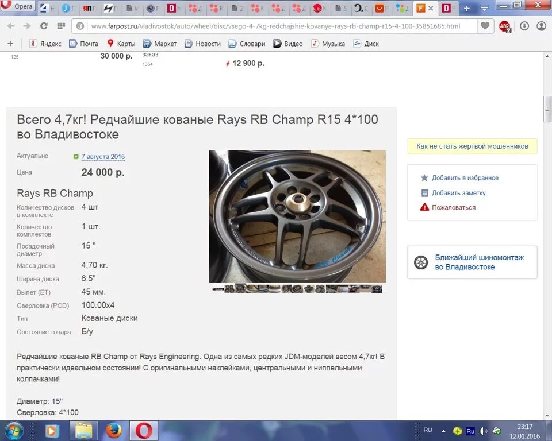The image size is (552, 441).
Task: Click Добавить заметку
Action: 459,193
